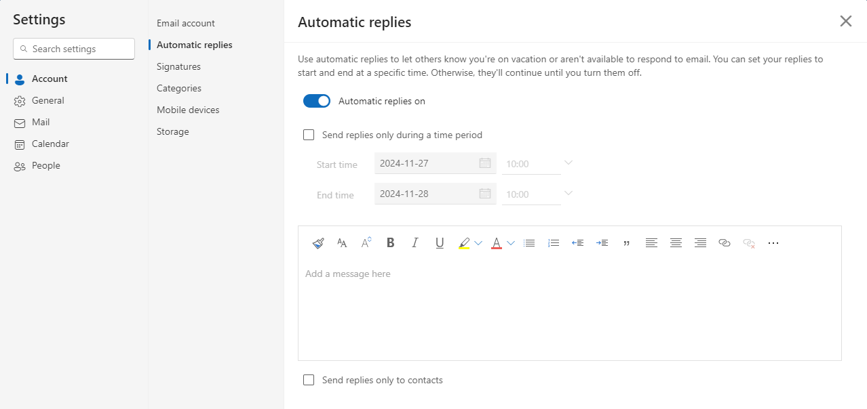Enable Send replies only to contacts

(x=309, y=381)
